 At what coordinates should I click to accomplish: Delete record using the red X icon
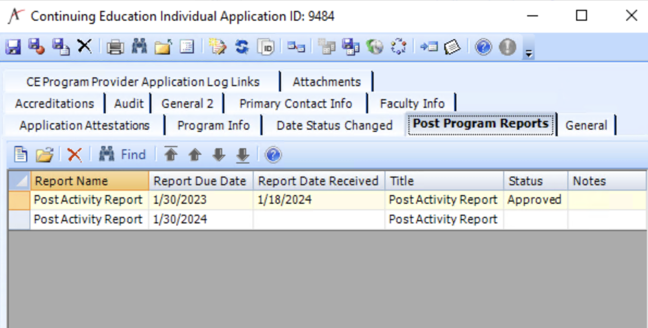click(x=75, y=154)
